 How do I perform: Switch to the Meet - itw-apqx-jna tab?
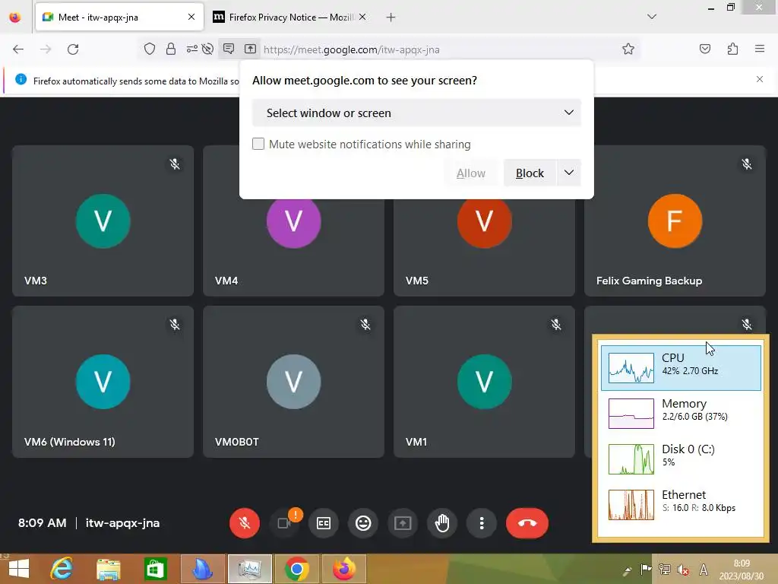tap(119, 17)
